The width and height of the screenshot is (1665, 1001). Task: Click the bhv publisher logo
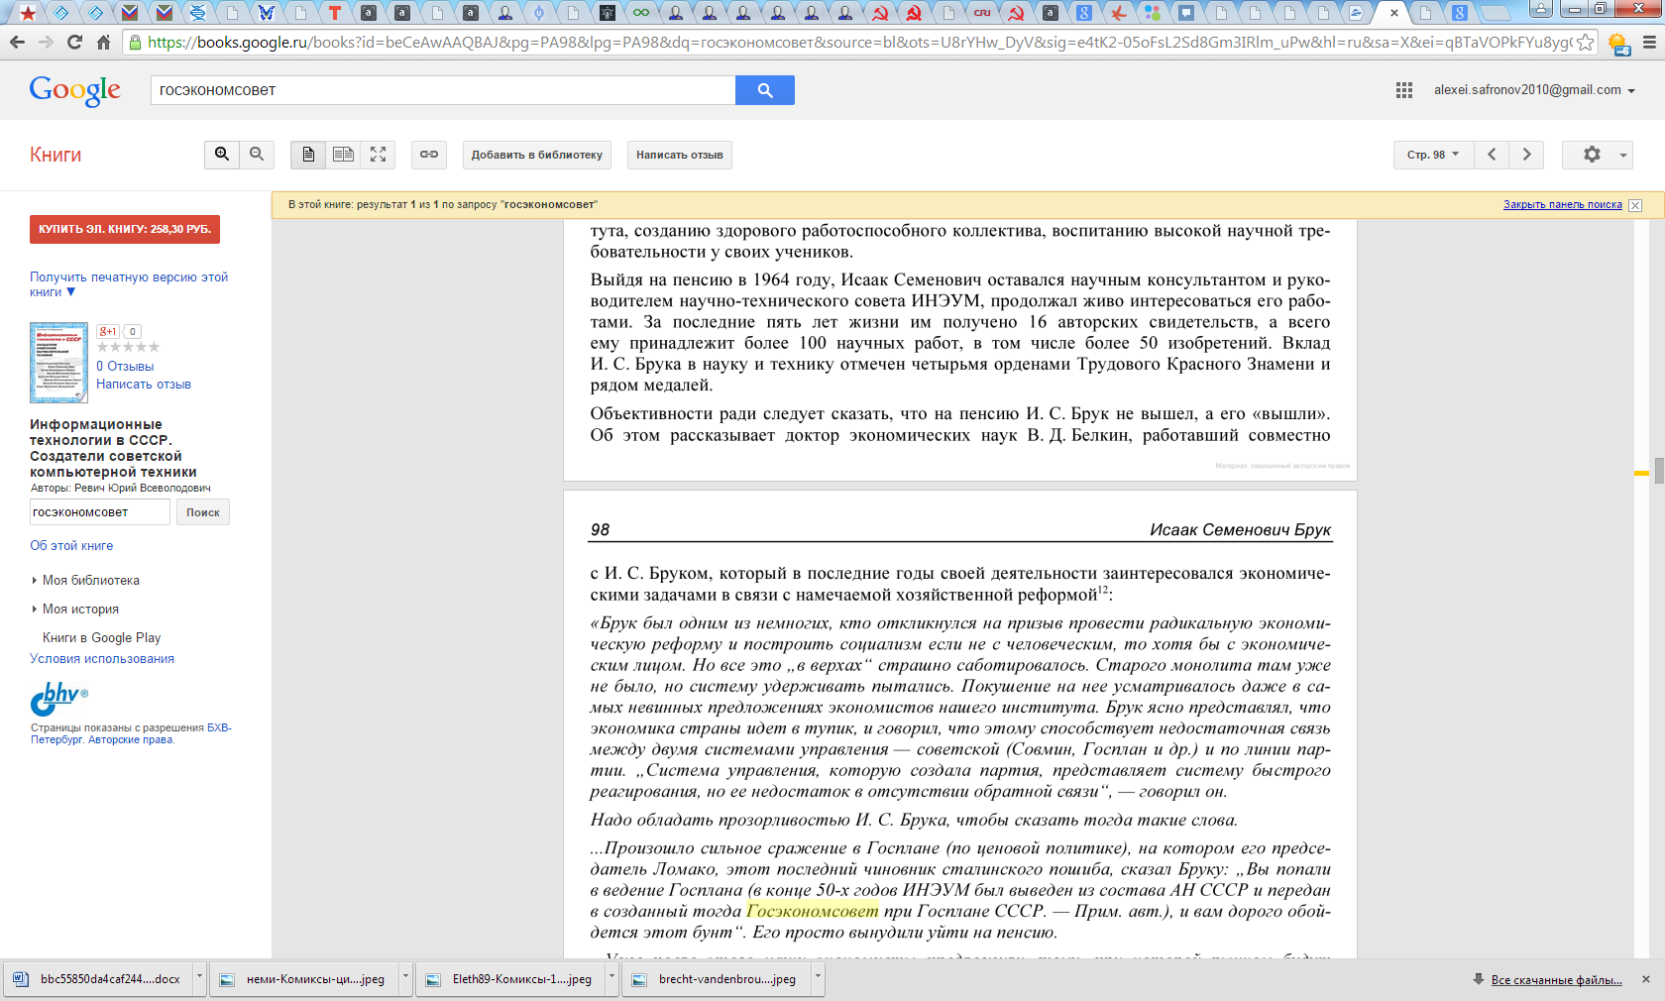tap(59, 699)
